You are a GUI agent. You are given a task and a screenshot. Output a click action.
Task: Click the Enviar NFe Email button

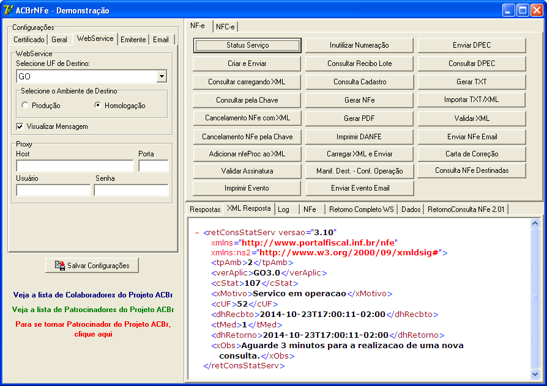pos(472,137)
